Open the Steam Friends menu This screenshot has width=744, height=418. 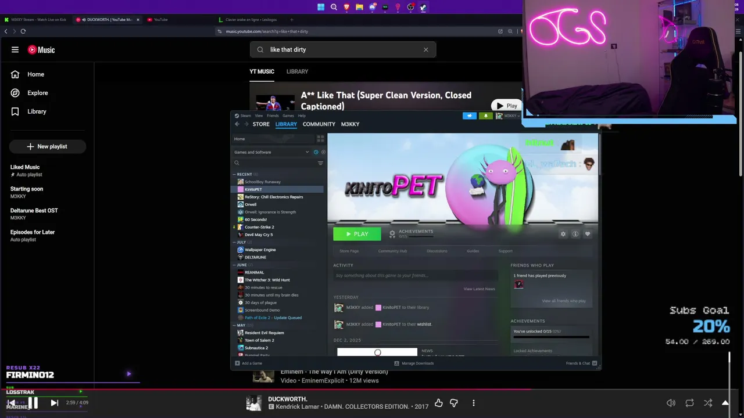coord(273,116)
